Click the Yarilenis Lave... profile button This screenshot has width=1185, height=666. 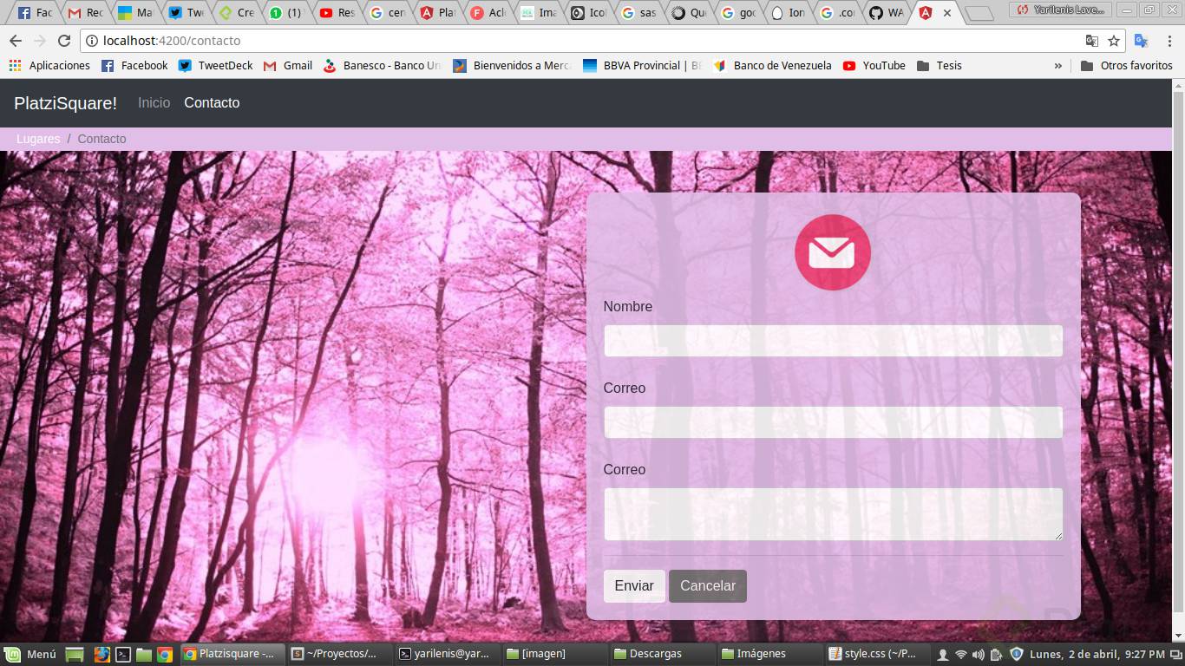(1062, 10)
